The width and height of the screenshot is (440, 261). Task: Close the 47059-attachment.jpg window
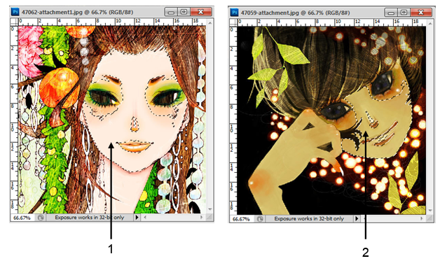[420, 13]
